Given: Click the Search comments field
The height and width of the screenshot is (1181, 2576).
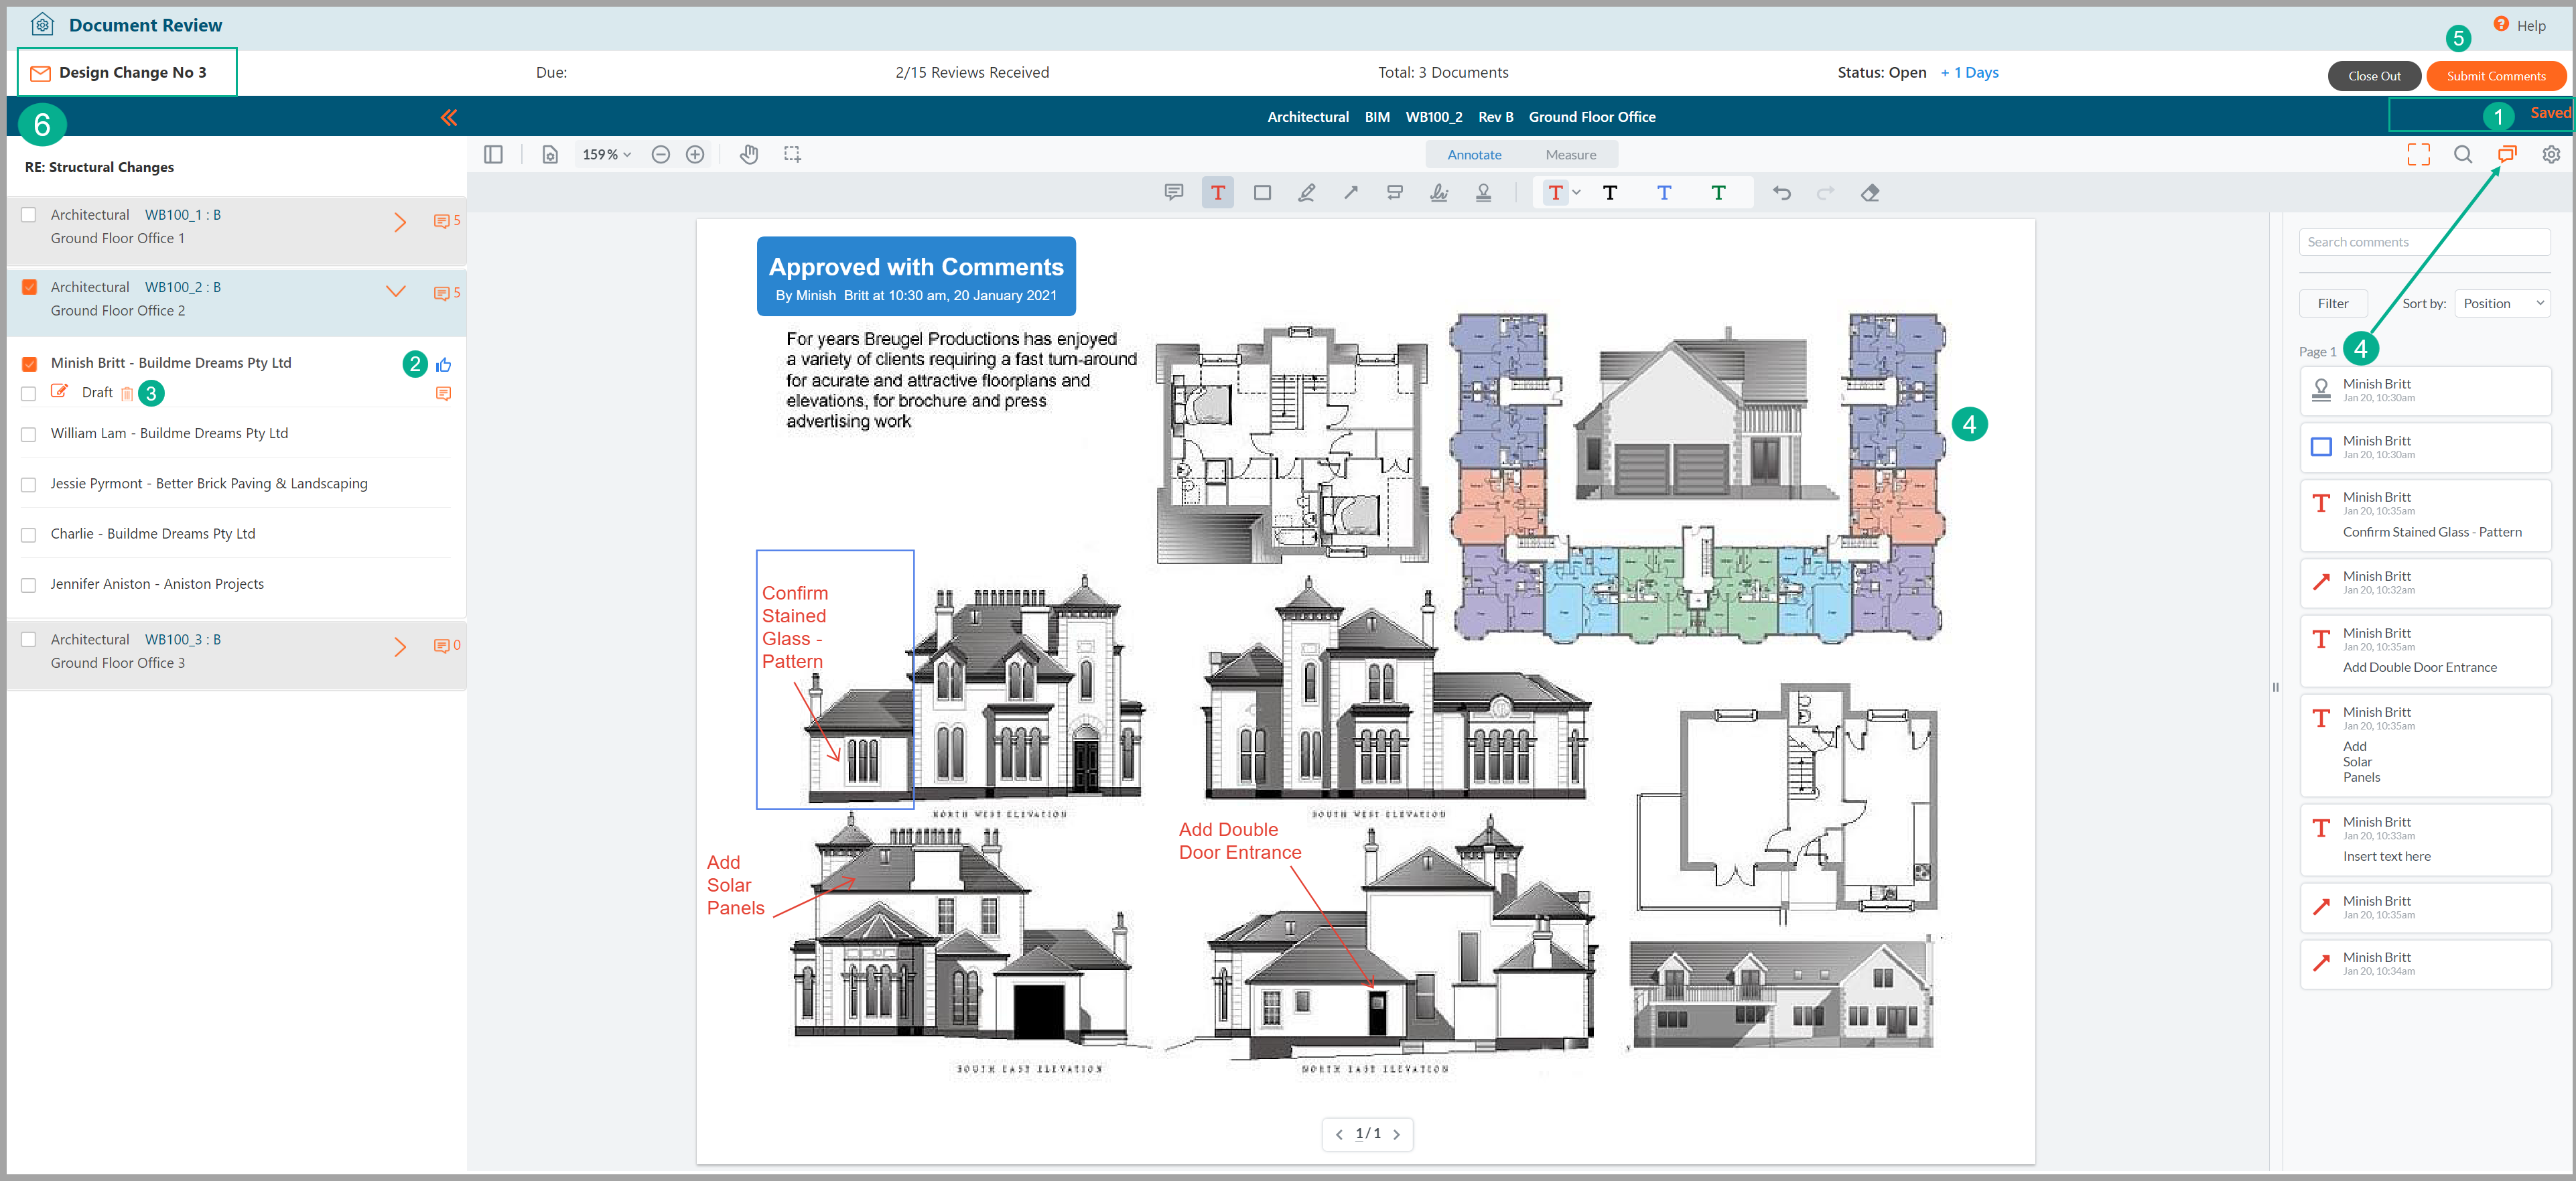Looking at the screenshot, I should [2425, 242].
